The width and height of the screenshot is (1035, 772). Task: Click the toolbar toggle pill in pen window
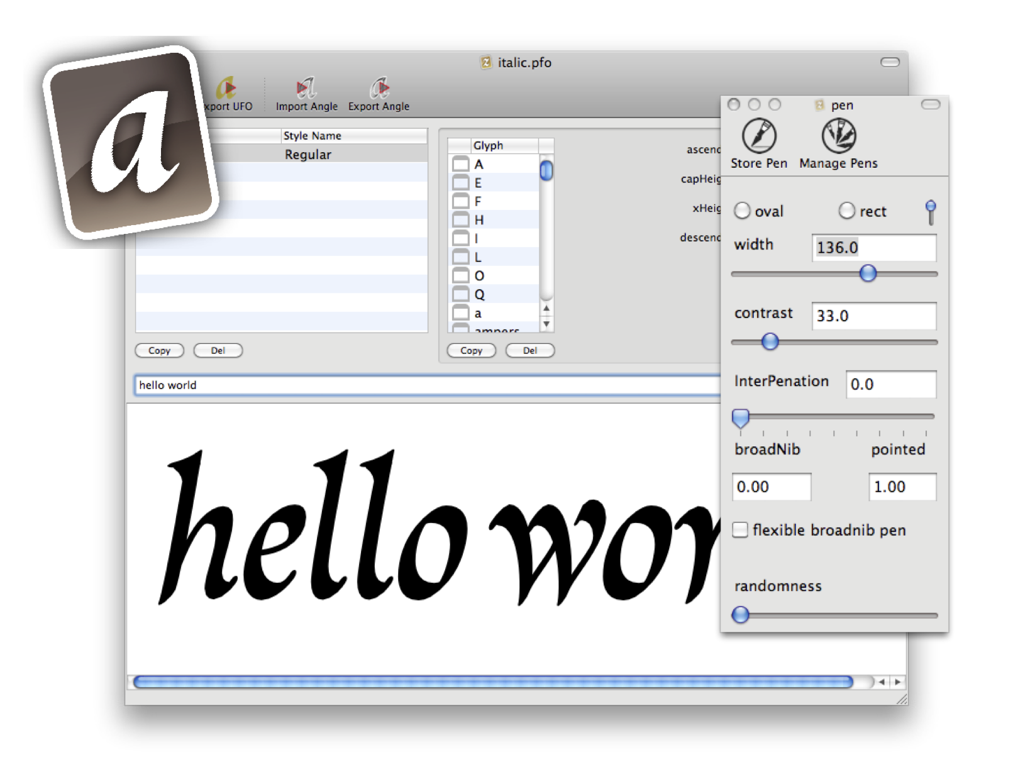click(930, 104)
